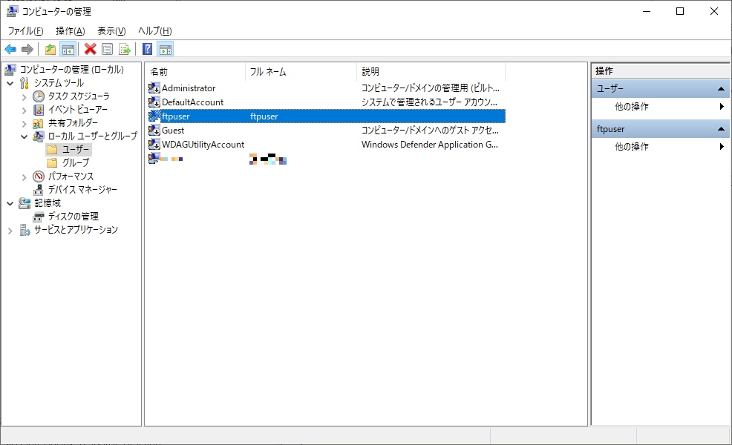Open properties via the properties toolbar icon
This screenshot has width=732, height=445.
(x=107, y=49)
